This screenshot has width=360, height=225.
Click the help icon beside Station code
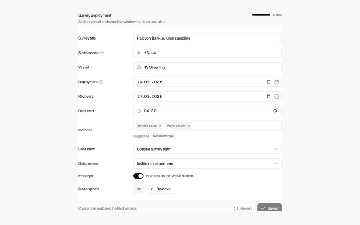click(102, 53)
